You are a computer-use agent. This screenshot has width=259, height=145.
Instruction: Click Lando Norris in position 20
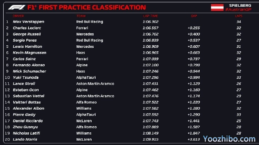pos(25,139)
